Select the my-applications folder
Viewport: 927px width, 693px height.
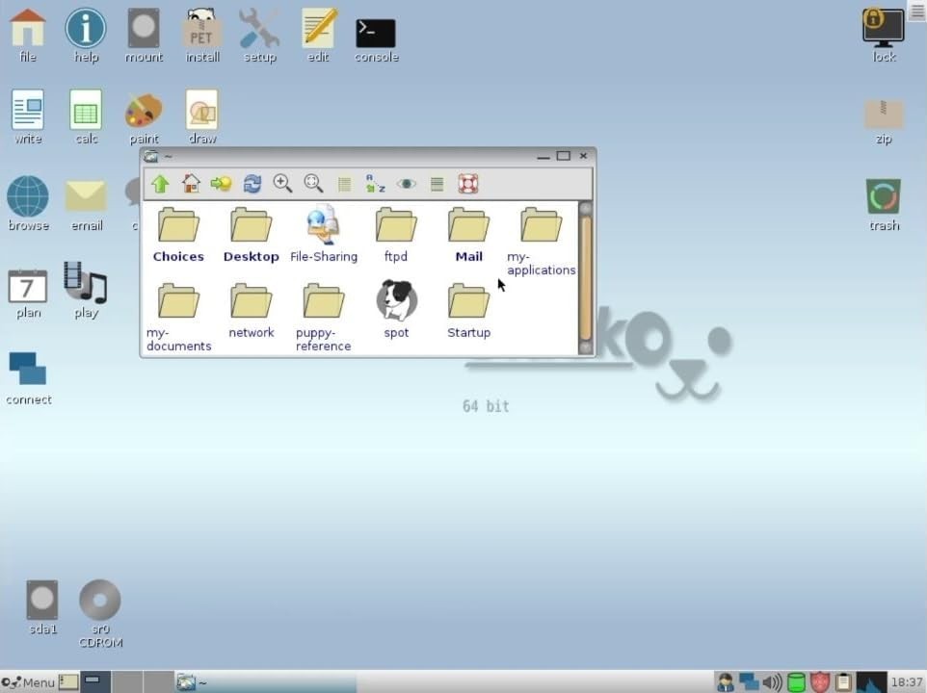coord(541,241)
